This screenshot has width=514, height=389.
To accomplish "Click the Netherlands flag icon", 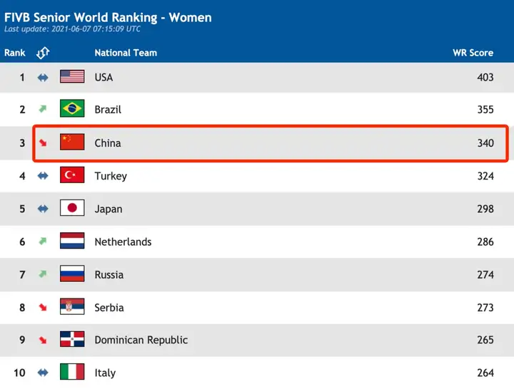I will [x=72, y=241].
